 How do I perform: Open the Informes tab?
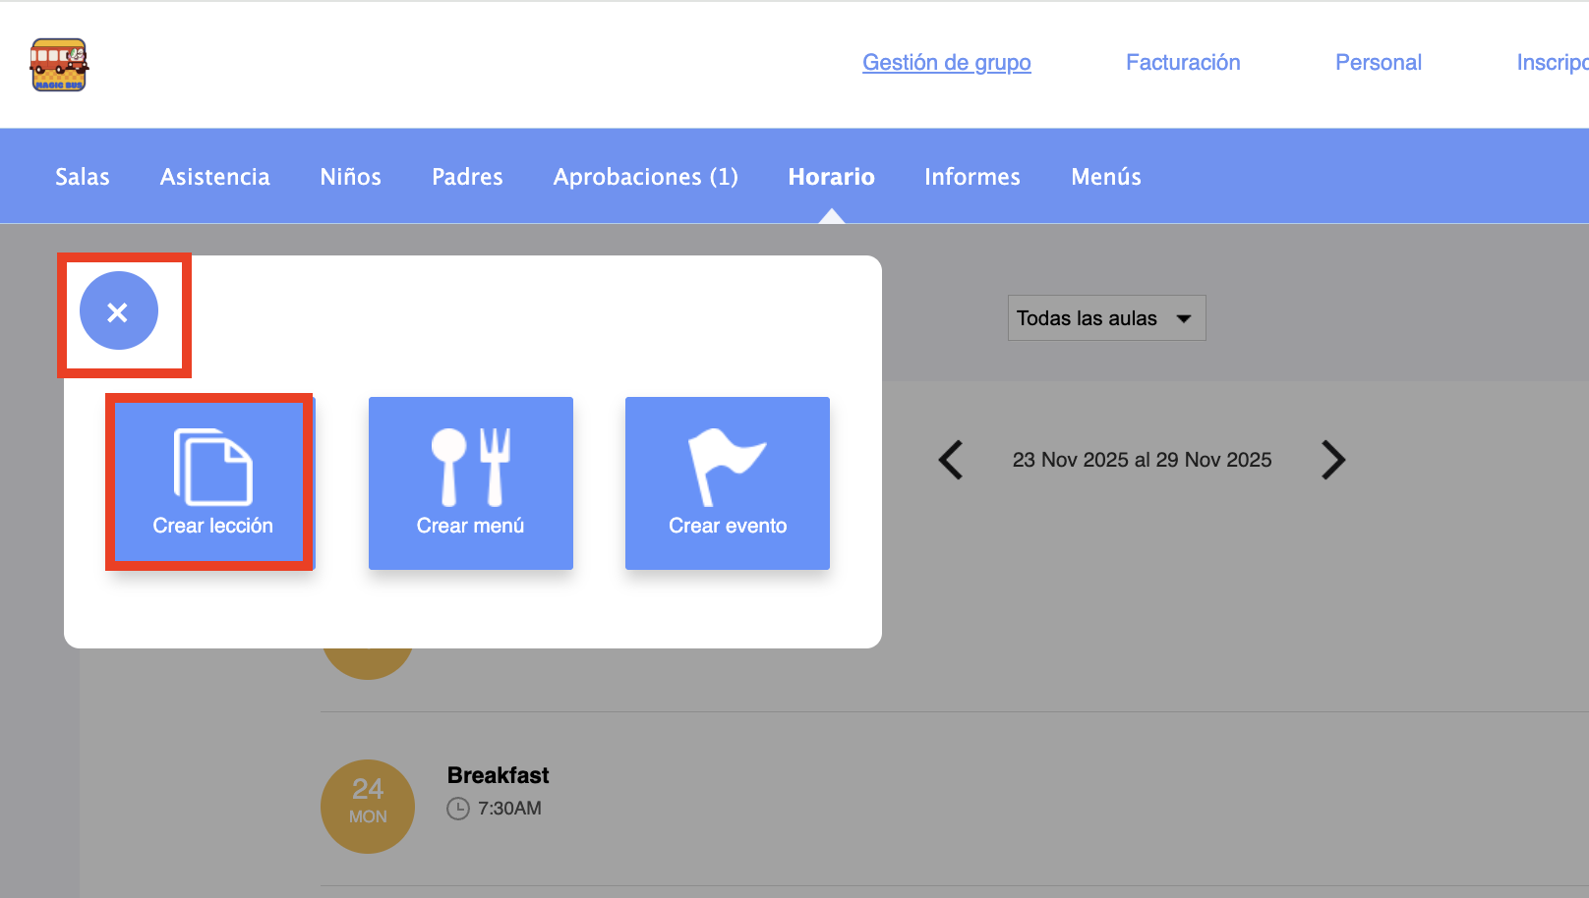(x=972, y=177)
